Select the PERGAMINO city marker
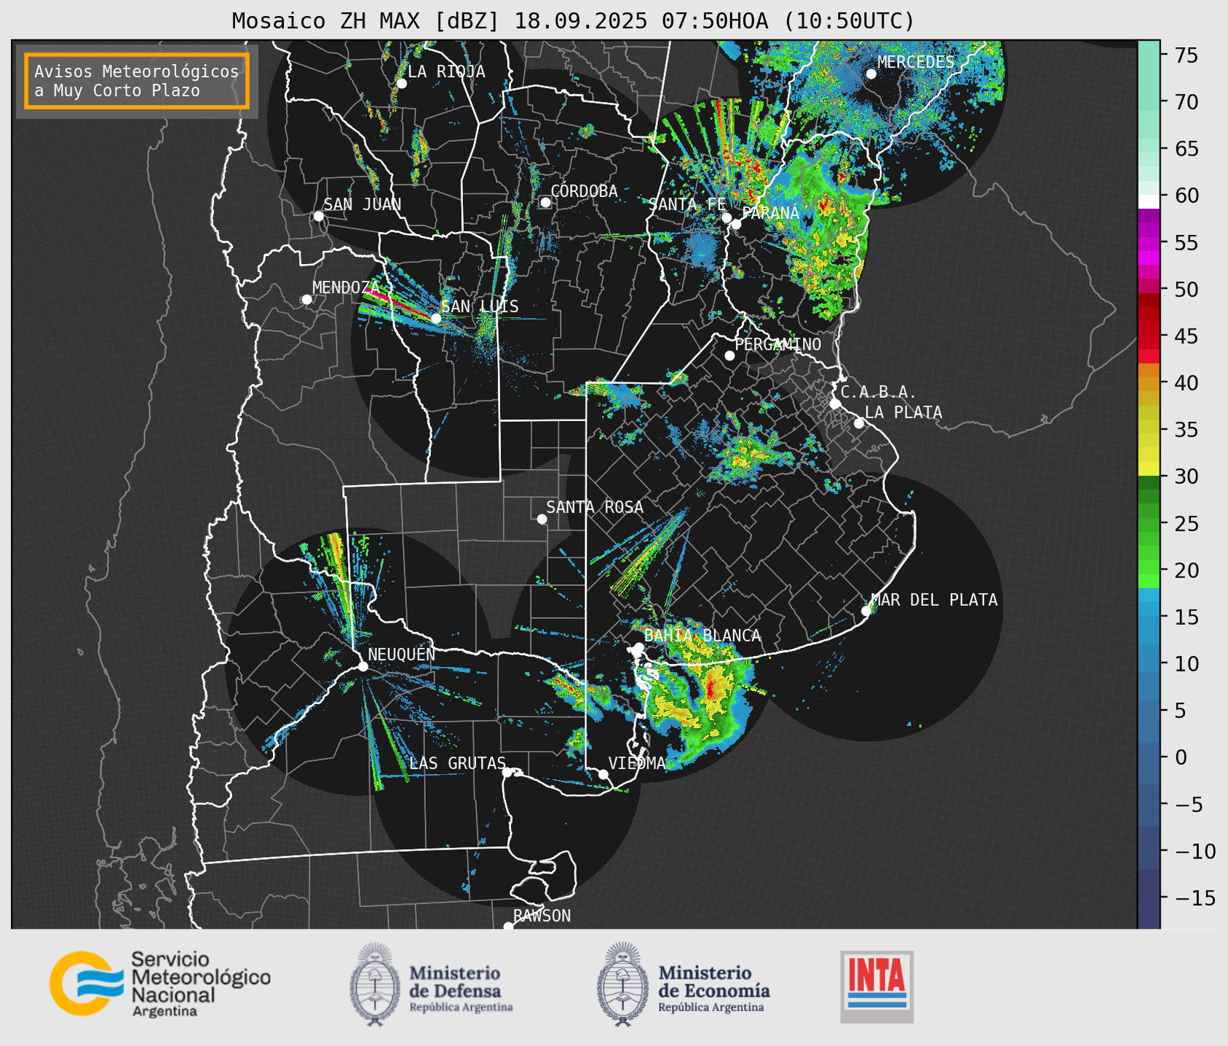 729,356
